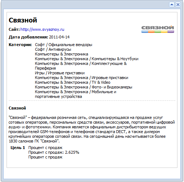Click the purple segment of the logo stripe
Screen dimensions: 184x182
point(171,32)
